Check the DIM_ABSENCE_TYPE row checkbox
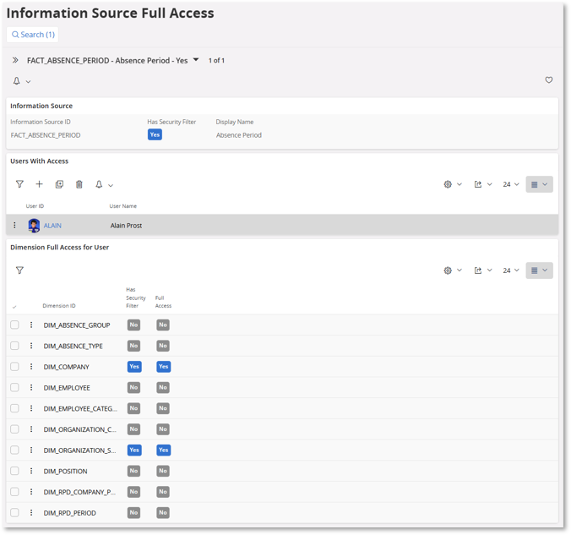Screen dimensions: 571x535 pyautogui.click(x=14, y=346)
